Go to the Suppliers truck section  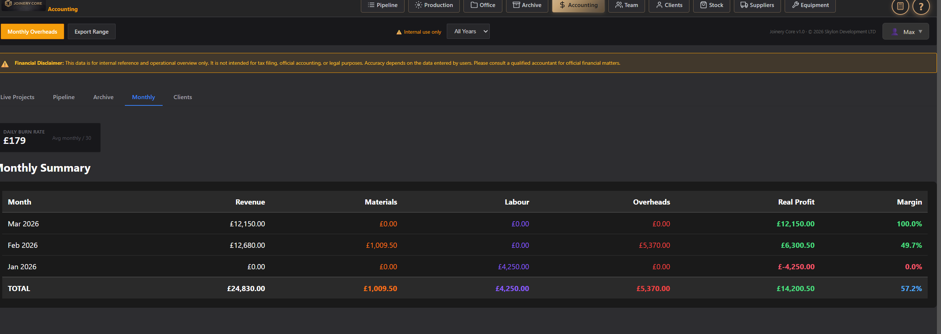757,5
